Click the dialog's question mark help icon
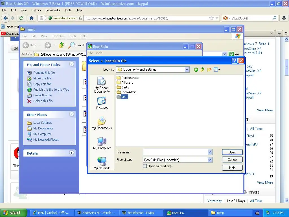289x217 pixels. point(235,61)
